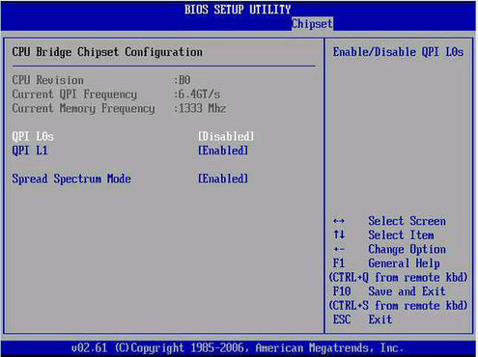The height and width of the screenshot is (357, 478).
Task: Click the CPU Revision label
Action: tap(47, 80)
